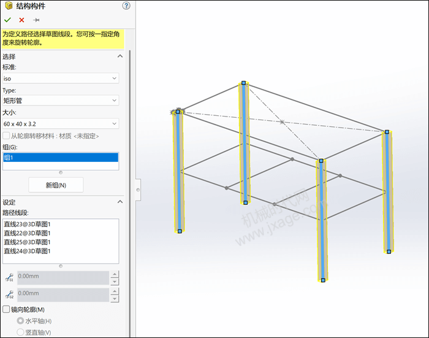Image resolution: width=429 pixels, height=338 pixels.
Task: Collapse the 设定 section
Action: (x=120, y=202)
